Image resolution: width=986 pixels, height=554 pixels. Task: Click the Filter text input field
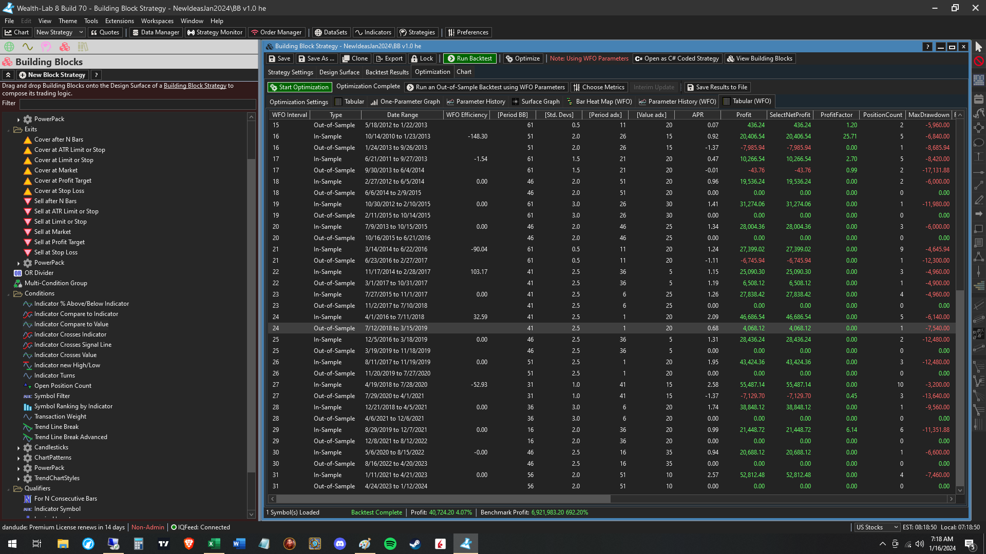pyautogui.click(x=137, y=104)
